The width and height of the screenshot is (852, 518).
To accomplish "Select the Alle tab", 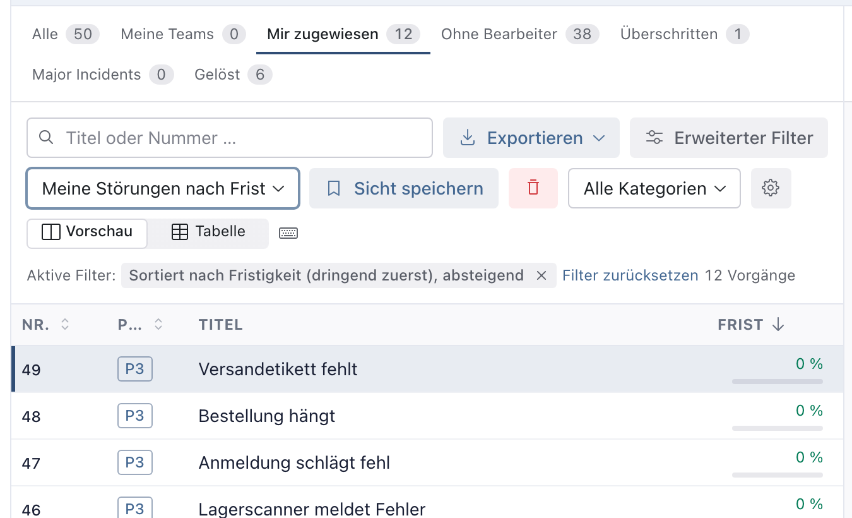I will 66,34.
